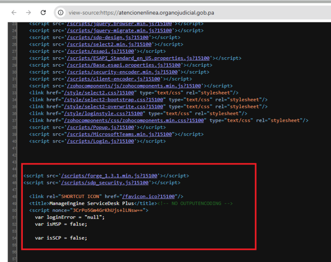This screenshot has height=262, width=331.
Task: Open the /favicon.ico link
Action: pyautogui.click(x=149, y=197)
